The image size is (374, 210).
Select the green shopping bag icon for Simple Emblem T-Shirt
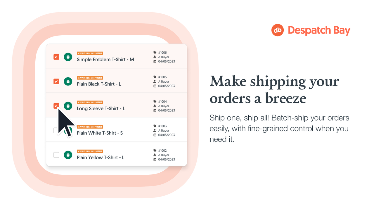coord(68,57)
